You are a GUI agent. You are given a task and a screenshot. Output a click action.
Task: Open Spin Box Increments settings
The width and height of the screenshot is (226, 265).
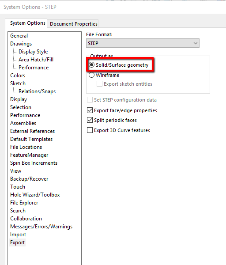(x=34, y=163)
